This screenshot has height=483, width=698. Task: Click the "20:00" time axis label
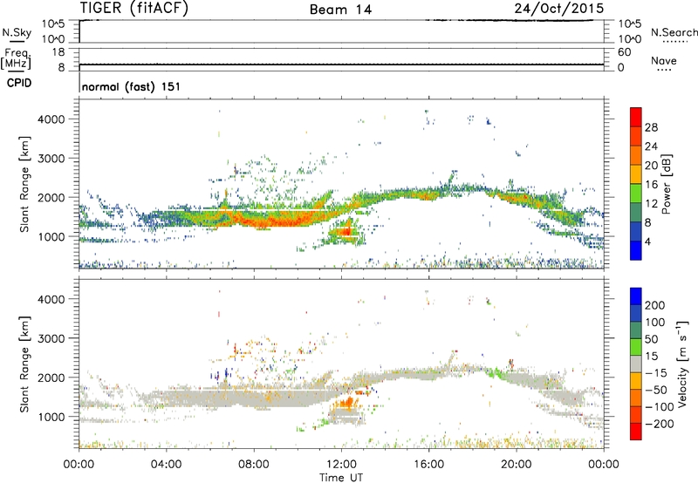click(517, 465)
